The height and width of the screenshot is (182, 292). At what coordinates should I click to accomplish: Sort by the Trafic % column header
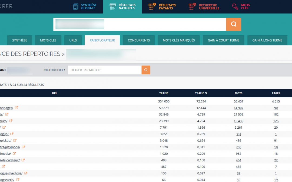(201, 93)
